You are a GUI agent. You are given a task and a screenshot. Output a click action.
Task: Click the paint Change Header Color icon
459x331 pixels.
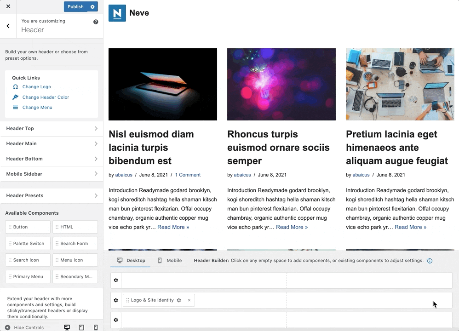pyautogui.click(x=16, y=97)
